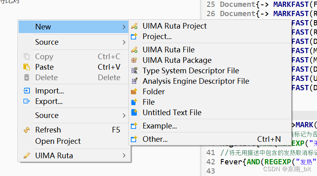The image size is (317, 176).
Task: Click code line 42 in the editor
Action: (267, 162)
